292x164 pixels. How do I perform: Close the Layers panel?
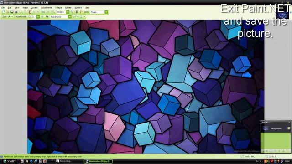click(289, 123)
